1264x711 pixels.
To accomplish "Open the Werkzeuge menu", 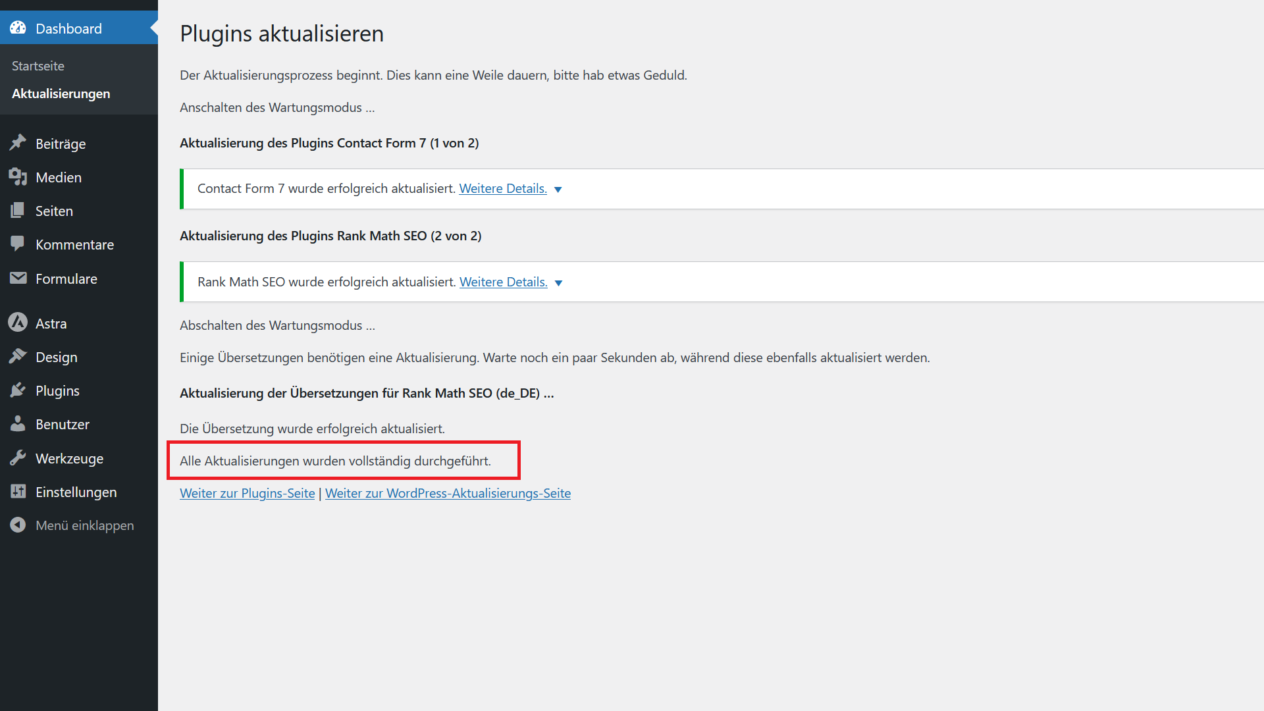I will pyautogui.click(x=79, y=458).
